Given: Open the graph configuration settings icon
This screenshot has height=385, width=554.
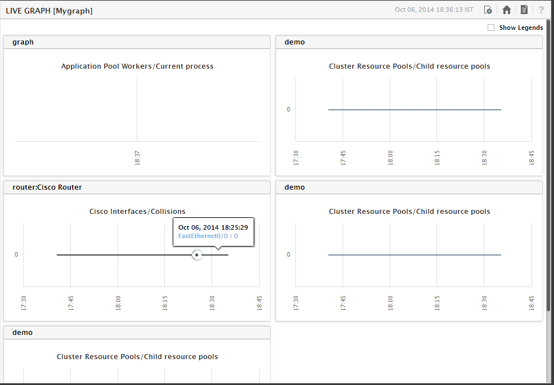Looking at the screenshot, I should [x=488, y=10].
